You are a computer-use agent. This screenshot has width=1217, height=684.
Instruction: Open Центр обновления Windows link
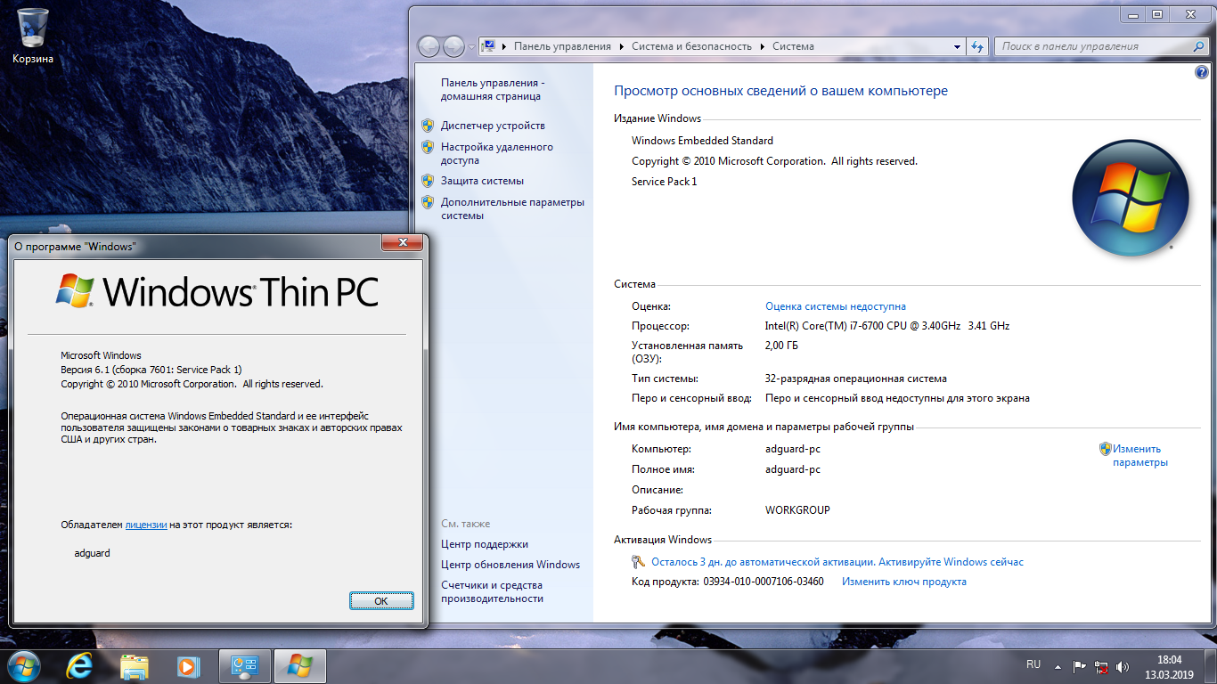[510, 565]
